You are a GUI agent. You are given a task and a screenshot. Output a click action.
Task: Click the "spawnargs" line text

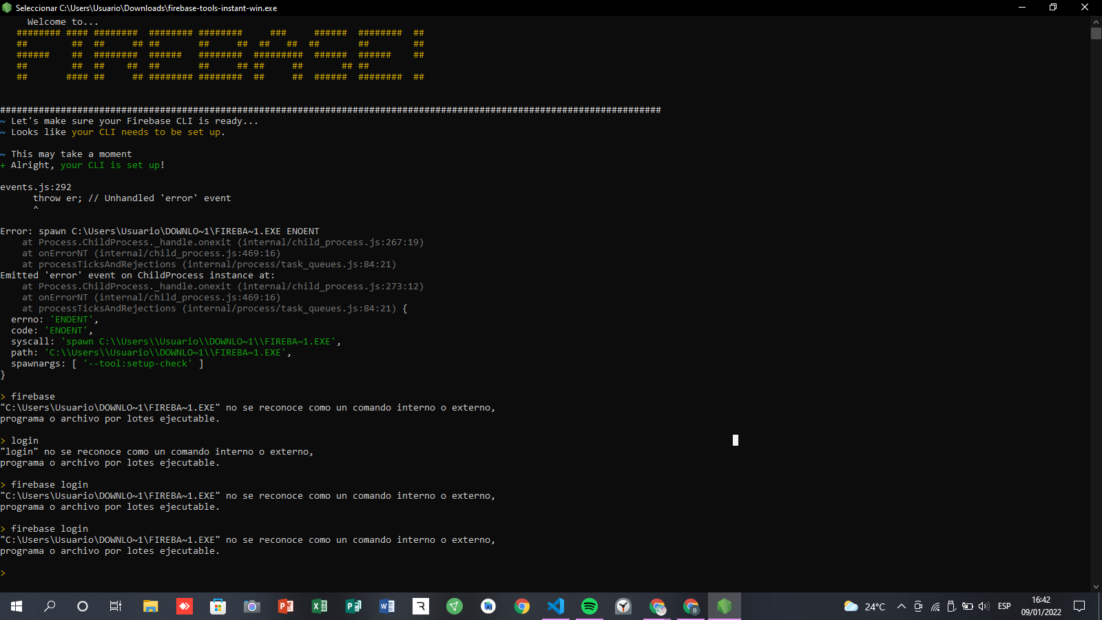107,364
